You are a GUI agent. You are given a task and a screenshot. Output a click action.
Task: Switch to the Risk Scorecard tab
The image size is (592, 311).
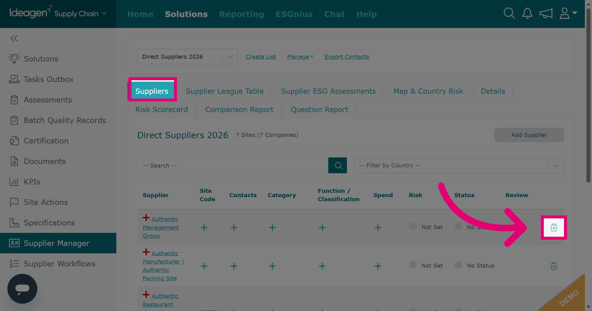(162, 110)
